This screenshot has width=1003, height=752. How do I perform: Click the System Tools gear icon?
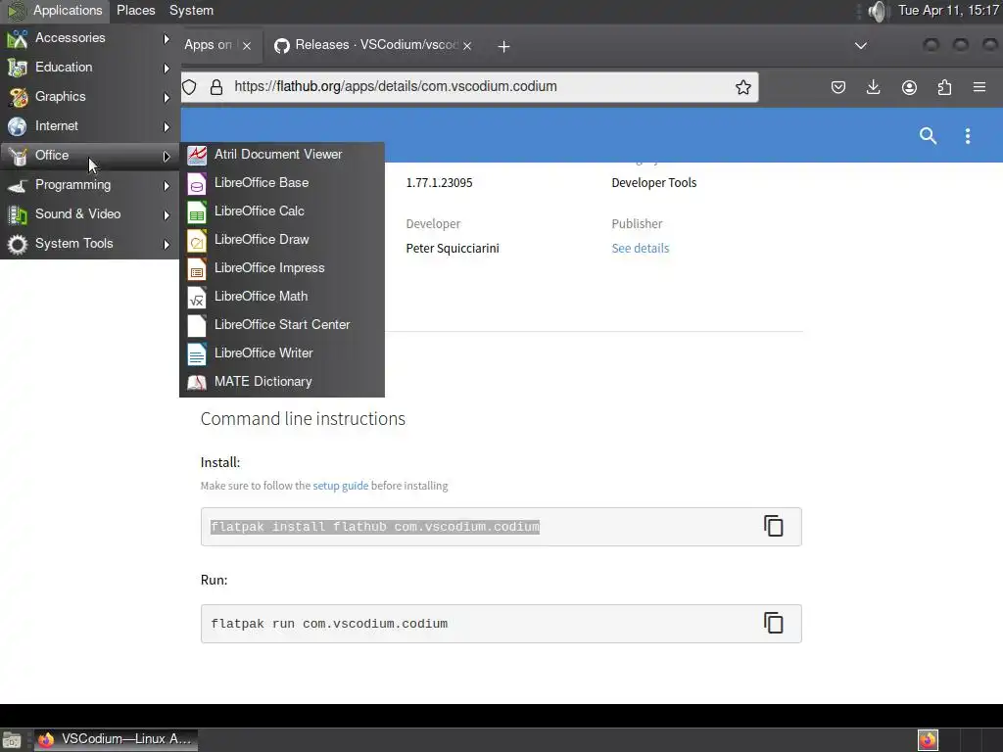tap(18, 244)
